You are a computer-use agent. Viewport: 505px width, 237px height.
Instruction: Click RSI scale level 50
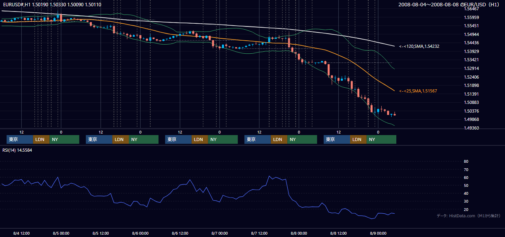point(466,185)
